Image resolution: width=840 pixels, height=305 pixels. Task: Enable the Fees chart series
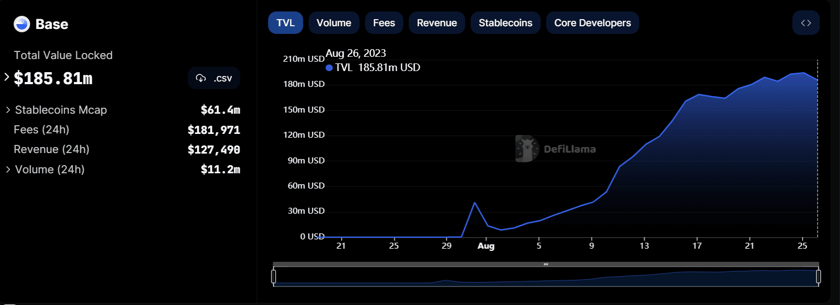coord(384,23)
